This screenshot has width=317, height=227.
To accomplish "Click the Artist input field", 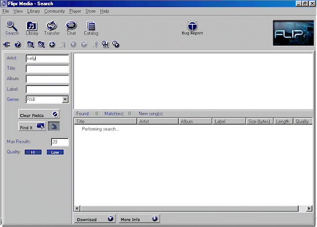I will pos(47,58).
